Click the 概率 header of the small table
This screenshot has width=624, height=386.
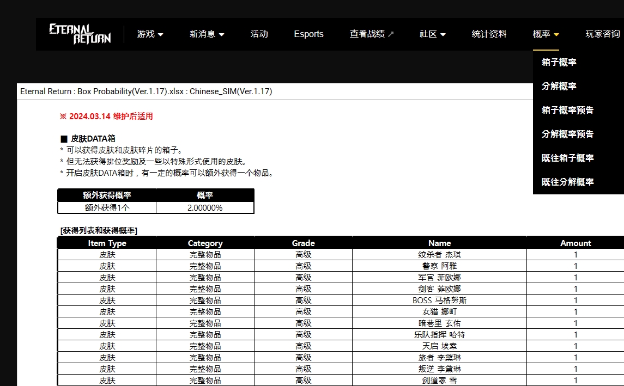[x=205, y=195]
